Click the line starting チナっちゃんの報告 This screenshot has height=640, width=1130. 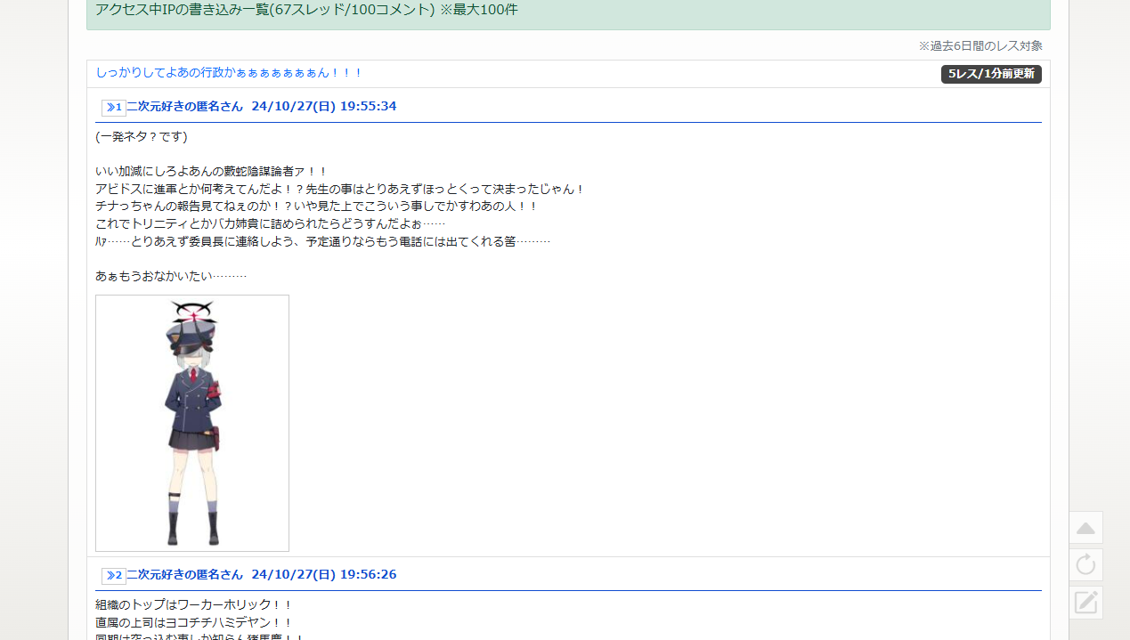pos(317,207)
